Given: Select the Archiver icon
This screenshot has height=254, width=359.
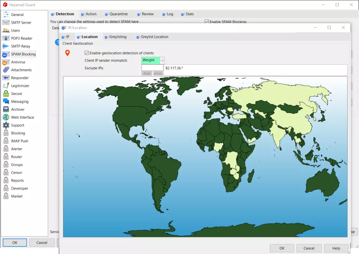Looking at the screenshot, I should coord(6,109).
